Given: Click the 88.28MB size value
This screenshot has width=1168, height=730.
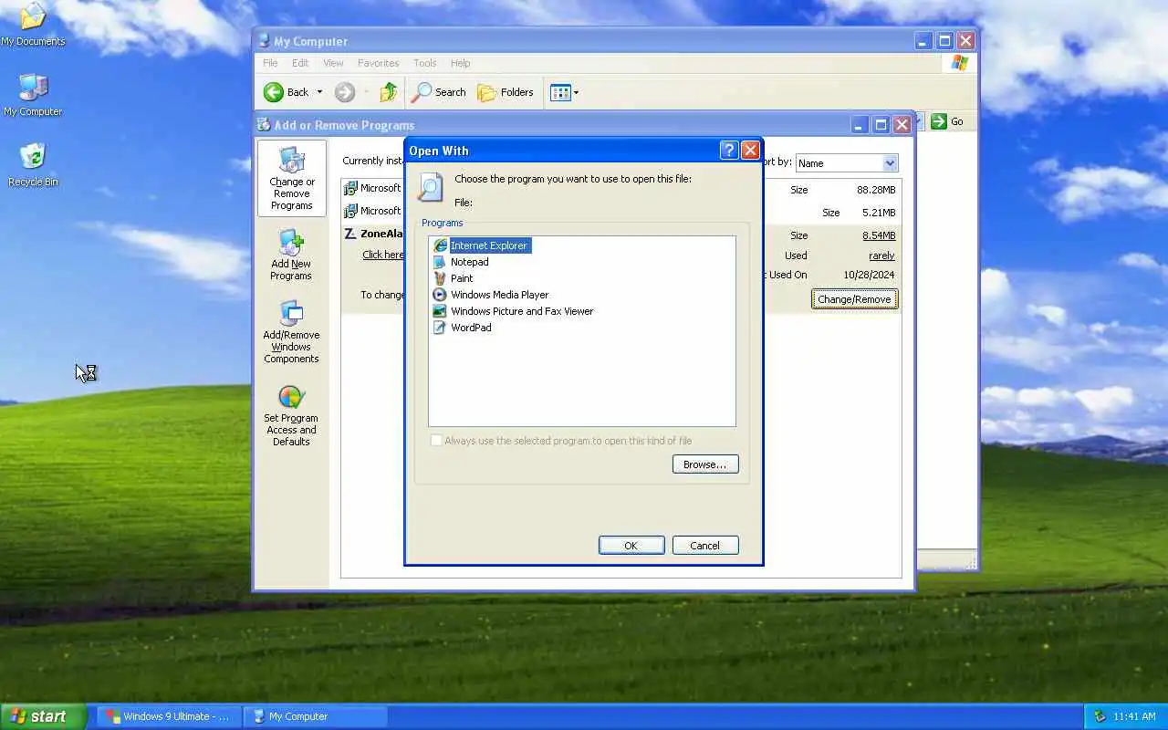Looking at the screenshot, I should tap(876, 190).
